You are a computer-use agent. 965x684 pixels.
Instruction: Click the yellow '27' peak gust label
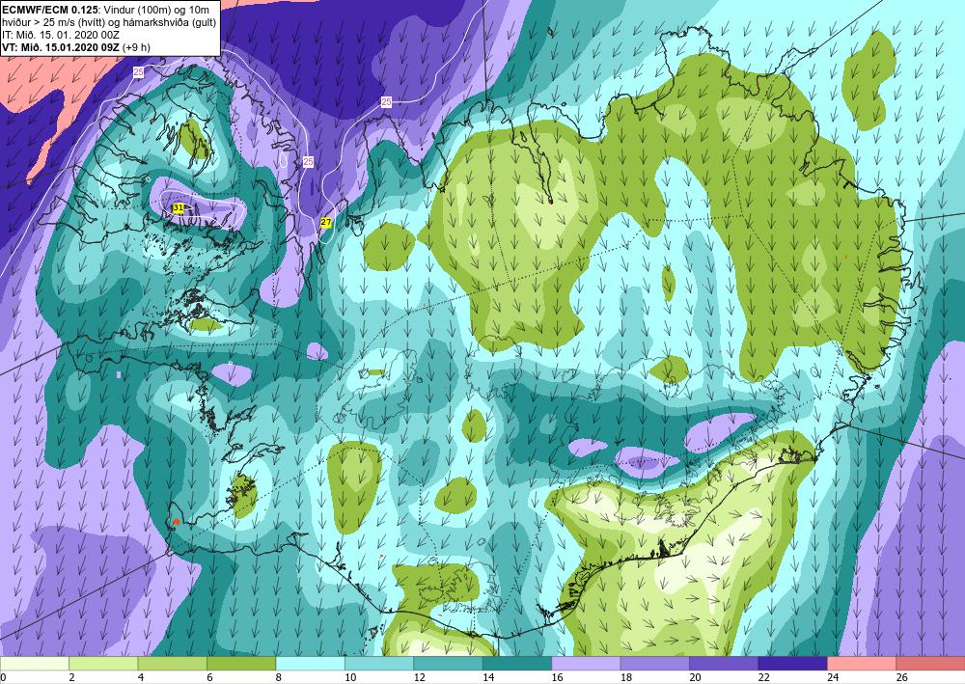point(326,222)
